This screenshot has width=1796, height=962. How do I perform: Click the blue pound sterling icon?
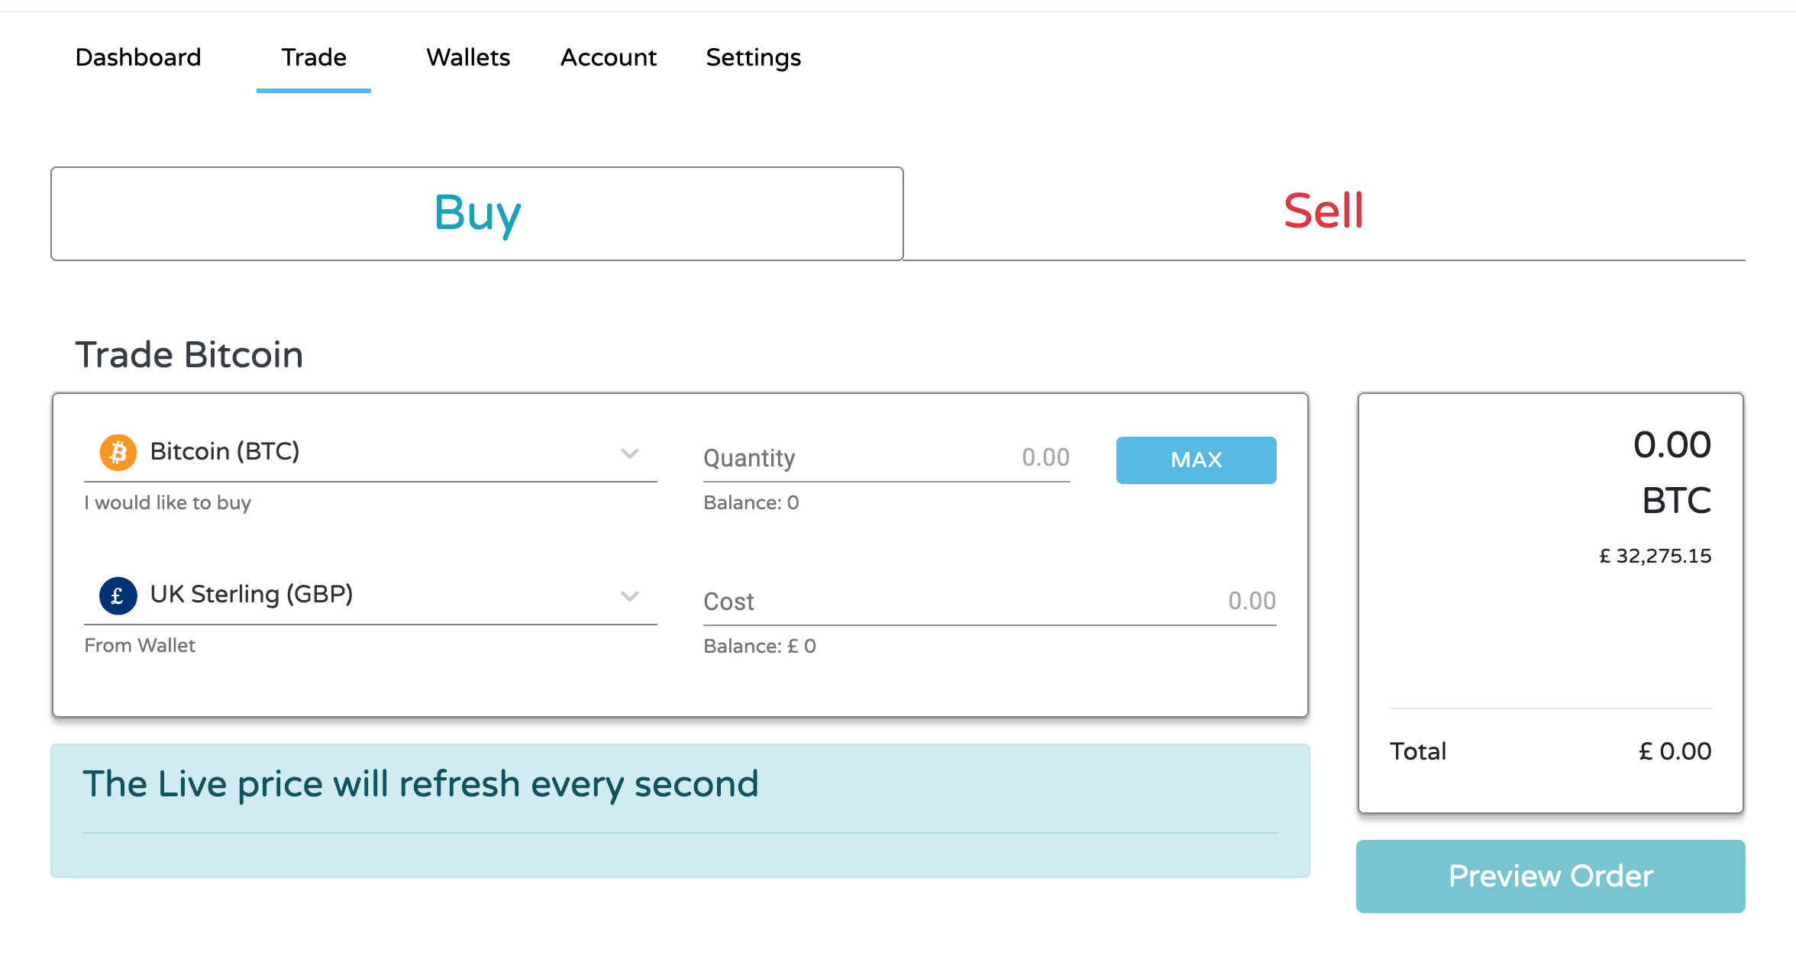point(118,596)
